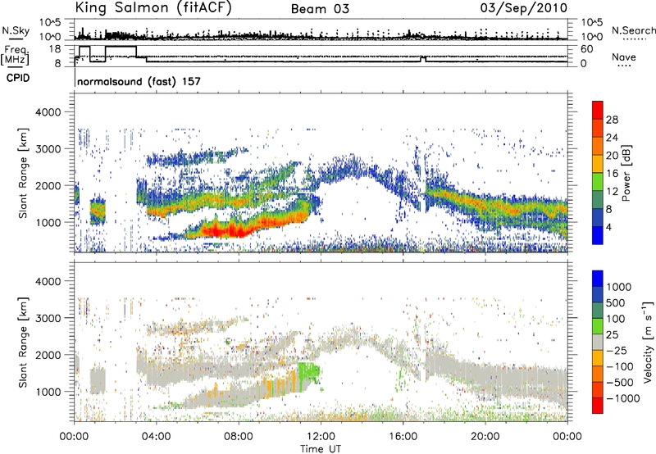Screen dimensions: 656x454
Task: Click the '28' tick on the power scale
Action: [612, 120]
